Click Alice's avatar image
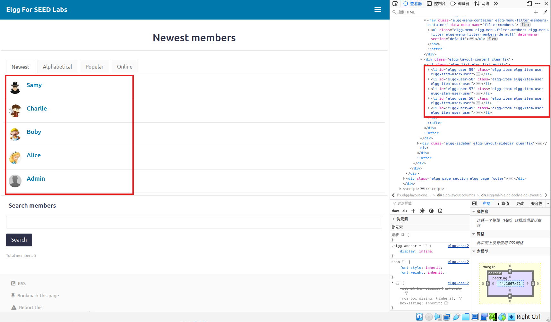The width and height of the screenshot is (551, 322). [x=15, y=158]
